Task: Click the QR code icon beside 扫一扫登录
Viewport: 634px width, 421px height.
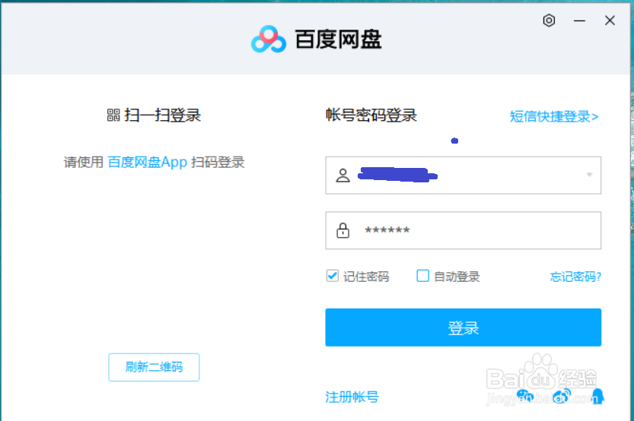Action: point(113,115)
